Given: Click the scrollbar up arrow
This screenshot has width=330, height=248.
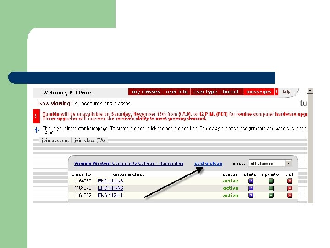Looking at the screenshot, I should [x=310, y=91].
